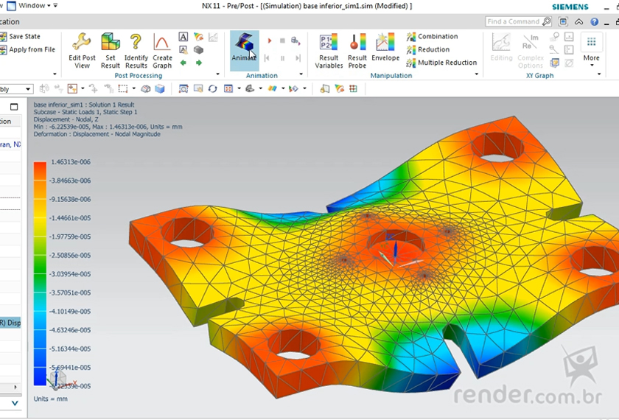
Task: Open the Window menu dropdown
Action: click(x=33, y=5)
